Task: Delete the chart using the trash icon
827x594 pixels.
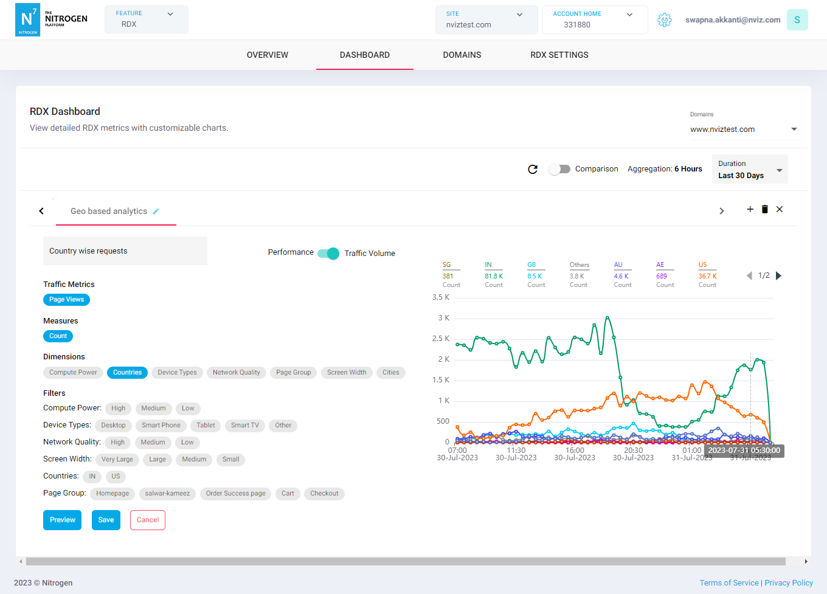Action: click(x=765, y=209)
